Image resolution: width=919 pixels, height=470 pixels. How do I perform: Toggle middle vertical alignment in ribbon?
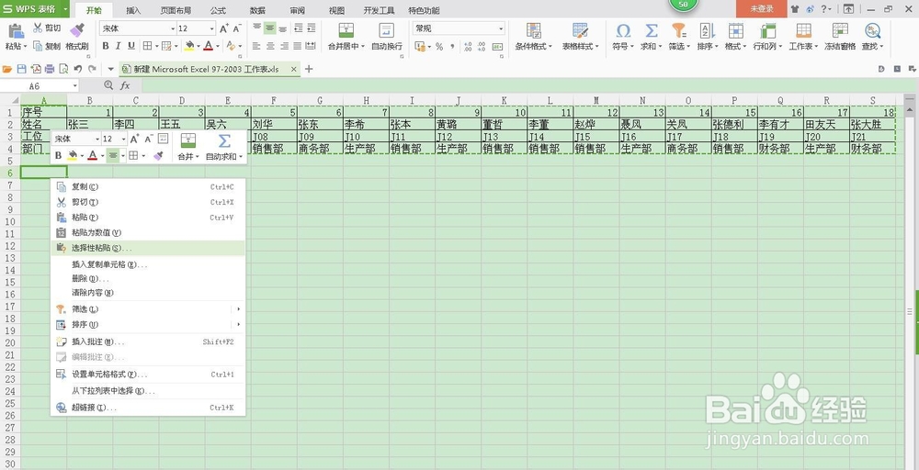[x=269, y=28]
